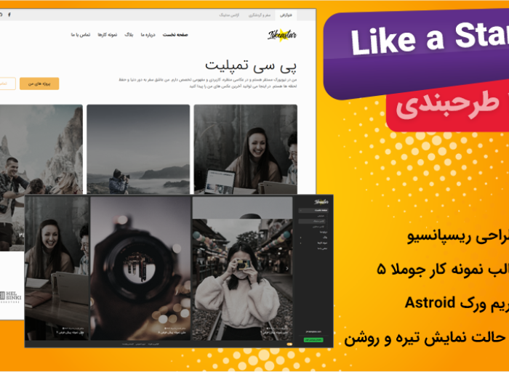Click the green button at the dark sidebar's bottom
The width and height of the screenshot is (509, 372).
(313, 339)
